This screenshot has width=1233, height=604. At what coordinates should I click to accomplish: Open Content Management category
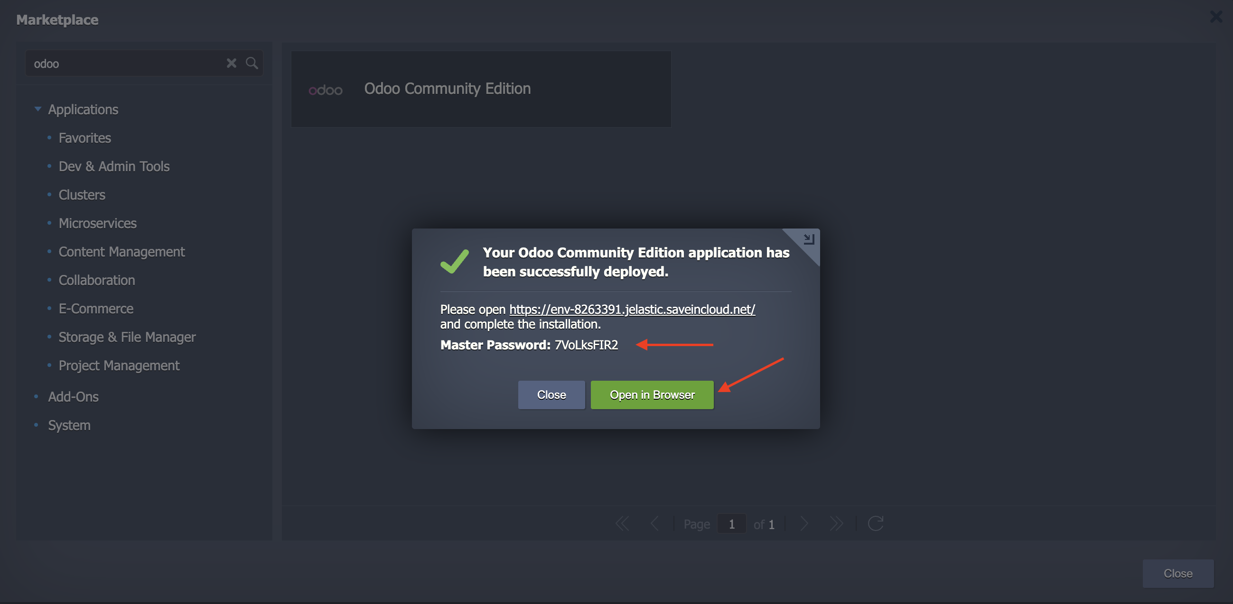121,252
